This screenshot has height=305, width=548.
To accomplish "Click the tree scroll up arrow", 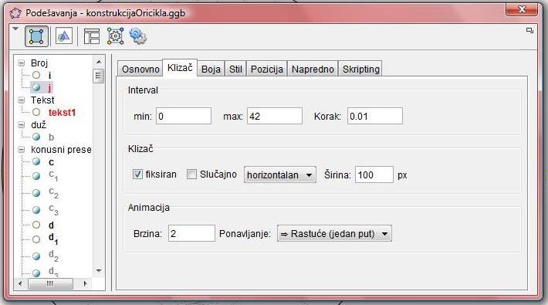I will 99,62.
